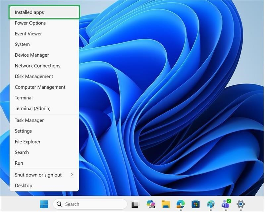This screenshot has height=214, width=265.
Task: Expand Shut down or sign out submenu
Action: point(44,175)
